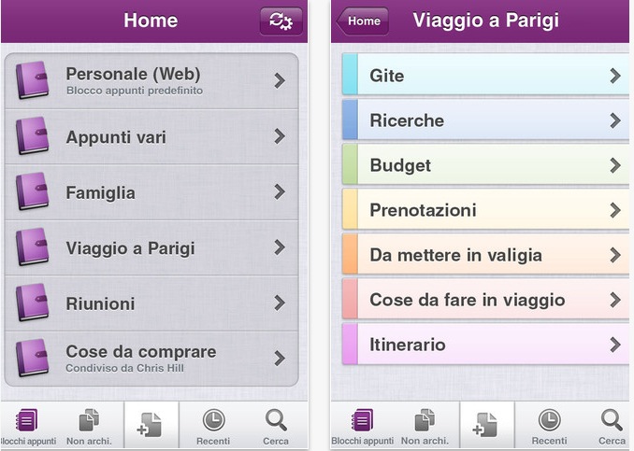Tap the add page icon in right toolbar
The width and height of the screenshot is (634, 451).
(x=484, y=425)
